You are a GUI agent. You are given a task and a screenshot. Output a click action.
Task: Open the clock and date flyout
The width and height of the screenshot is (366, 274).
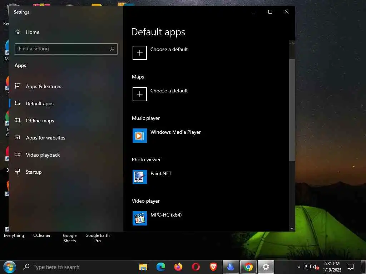pos(332,267)
